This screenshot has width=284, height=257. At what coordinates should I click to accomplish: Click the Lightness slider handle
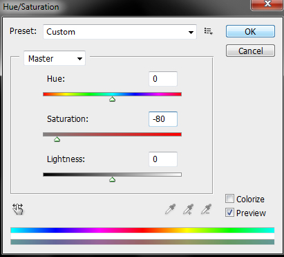112,179
